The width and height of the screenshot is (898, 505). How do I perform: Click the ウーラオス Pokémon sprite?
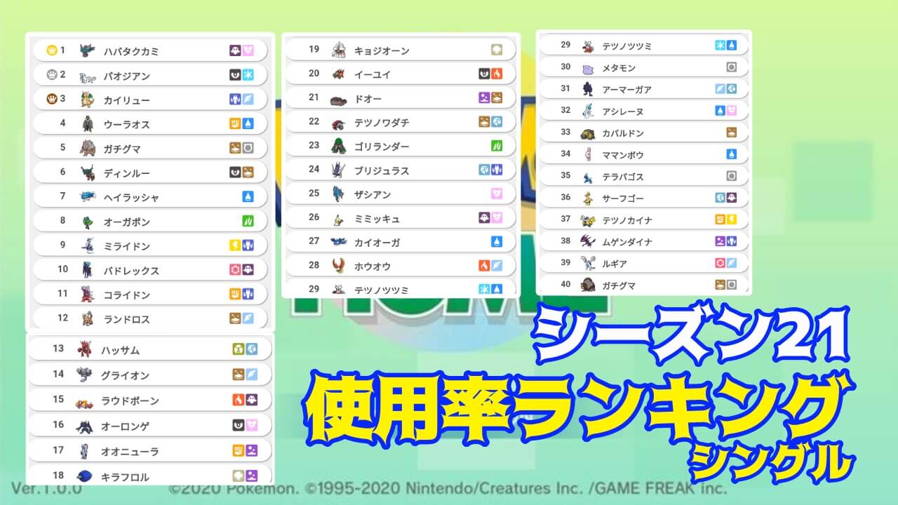pos(87,123)
